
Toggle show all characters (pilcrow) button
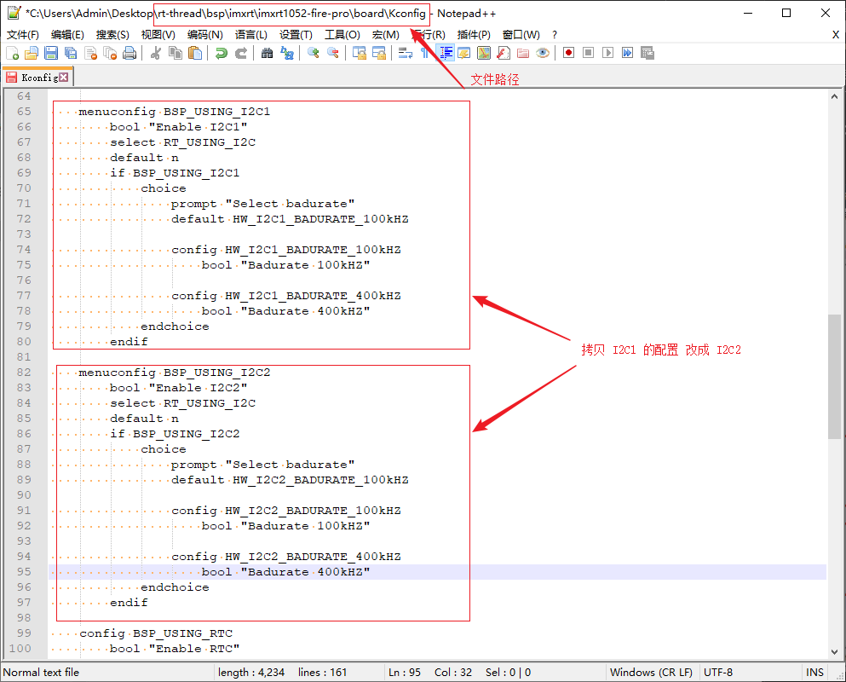coord(425,53)
